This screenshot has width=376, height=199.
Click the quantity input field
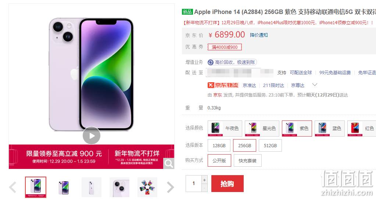click(x=194, y=184)
